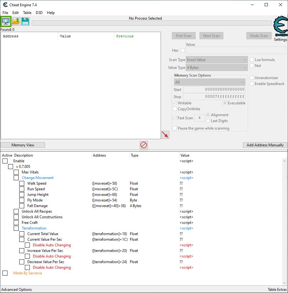Open the memory region All dropdown
This screenshot has width=288, height=293.
coord(209,82)
